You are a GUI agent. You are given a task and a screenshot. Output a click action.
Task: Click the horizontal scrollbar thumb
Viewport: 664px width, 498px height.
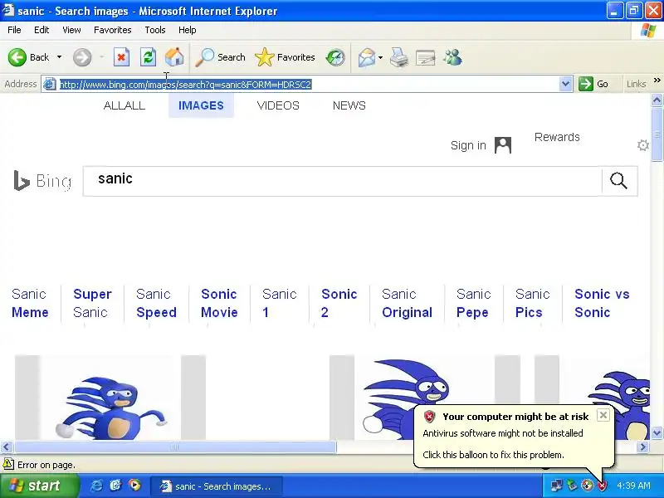coord(175,447)
